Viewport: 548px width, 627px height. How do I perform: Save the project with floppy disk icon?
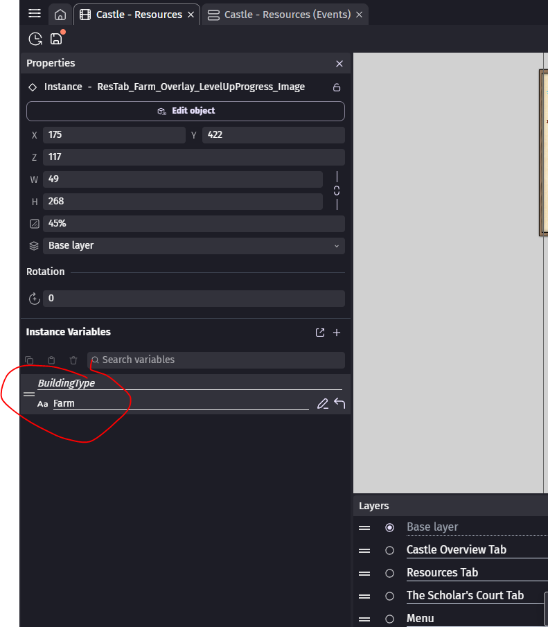(x=56, y=39)
